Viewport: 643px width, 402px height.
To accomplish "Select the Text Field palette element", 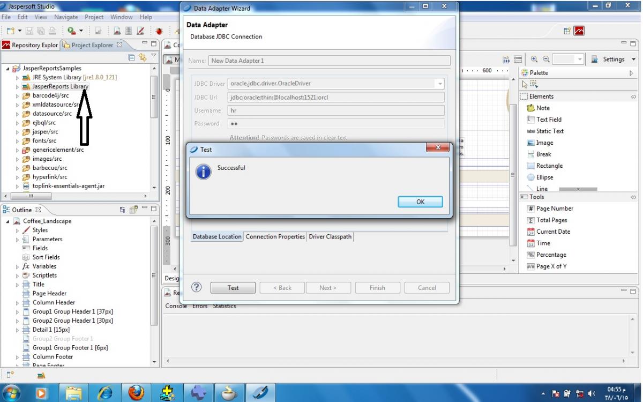I will (x=548, y=120).
